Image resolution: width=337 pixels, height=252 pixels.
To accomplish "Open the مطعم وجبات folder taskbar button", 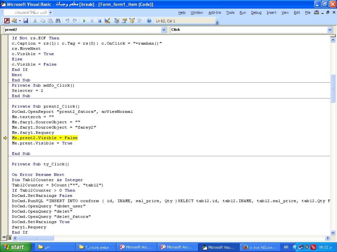I will [x=96, y=247].
